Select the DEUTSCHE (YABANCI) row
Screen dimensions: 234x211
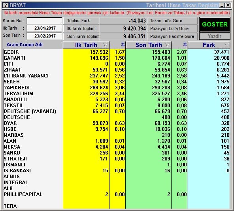(30, 111)
